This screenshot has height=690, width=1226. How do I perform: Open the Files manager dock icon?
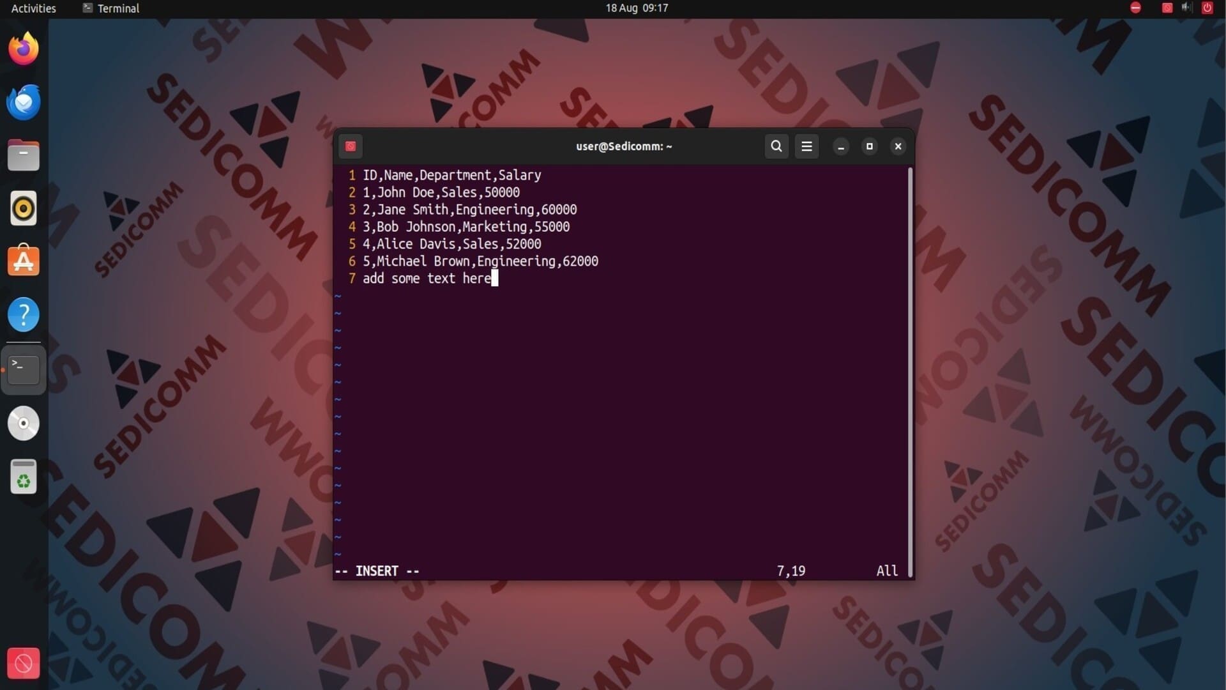(24, 155)
